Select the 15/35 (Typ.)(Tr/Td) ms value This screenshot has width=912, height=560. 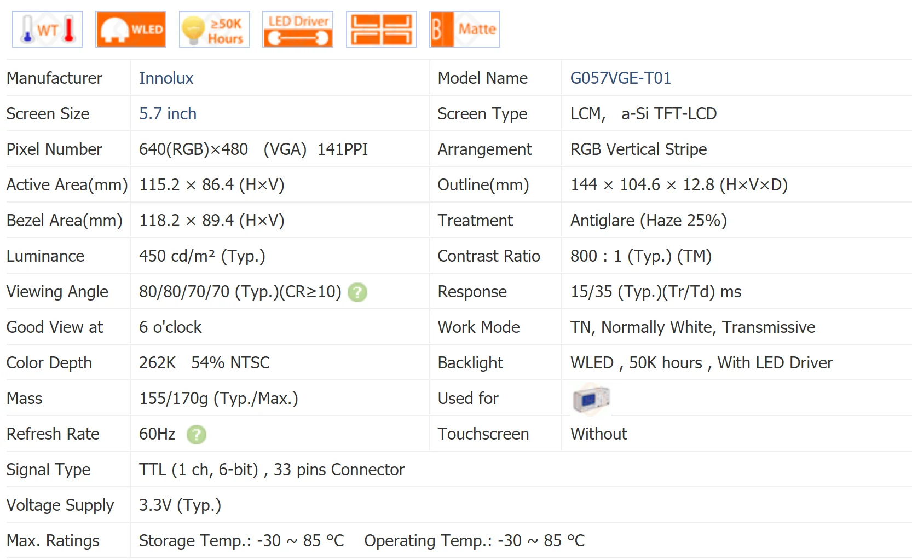point(656,292)
